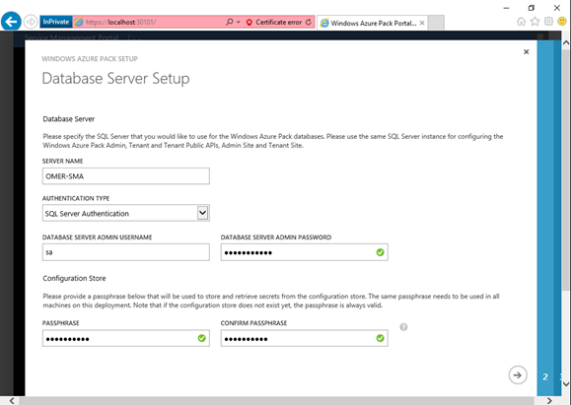
Task: Click the browser Back arrow button
Action: (11, 22)
